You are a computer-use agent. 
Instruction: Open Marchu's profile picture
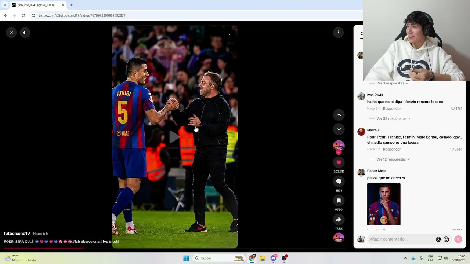(361, 132)
